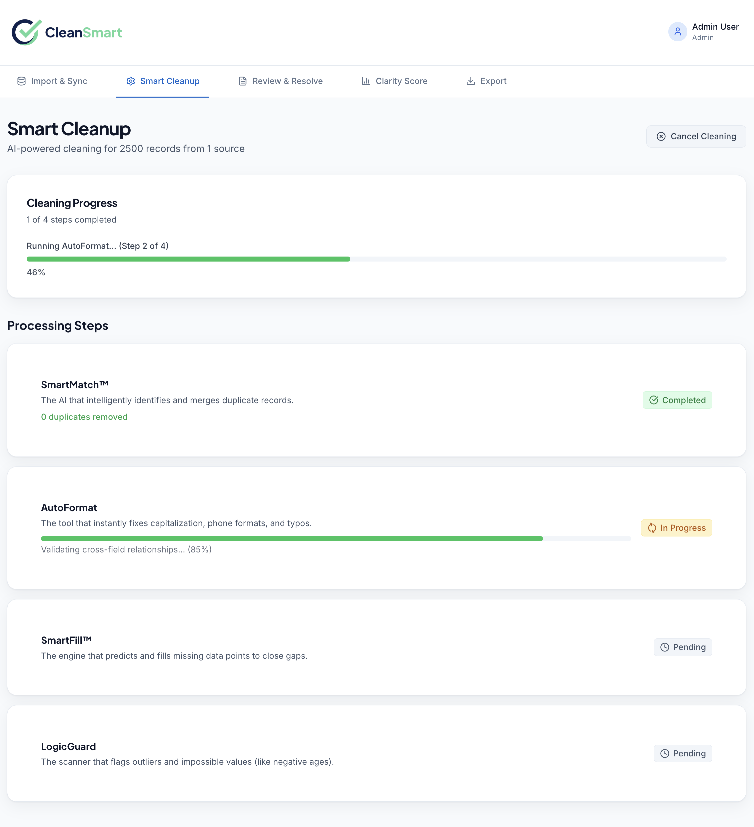Click the circled X icon in Cancel Cleaning

click(x=661, y=137)
